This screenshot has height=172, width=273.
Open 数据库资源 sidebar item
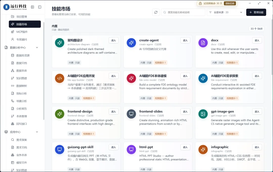click(25, 55)
